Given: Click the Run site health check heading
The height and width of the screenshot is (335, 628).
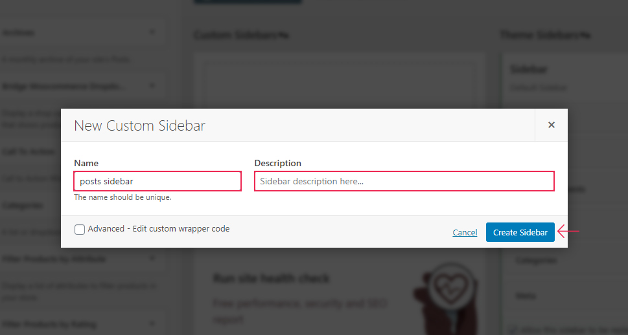Looking at the screenshot, I should click(x=271, y=278).
